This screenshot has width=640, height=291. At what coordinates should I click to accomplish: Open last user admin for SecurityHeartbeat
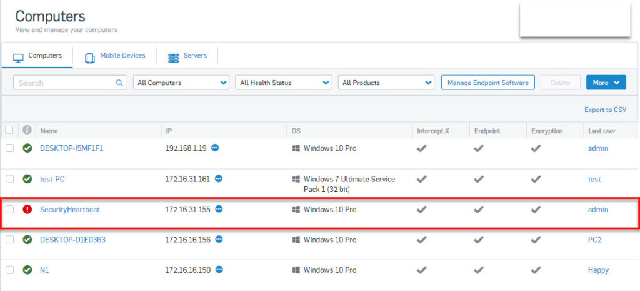(598, 209)
